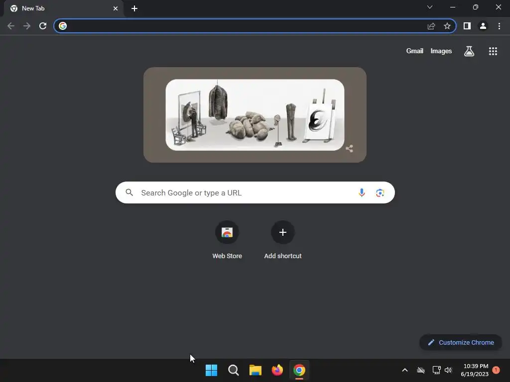The width and height of the screenshot is (510, 382).
Task: Reload the current page
Action: tap(43, 26)
